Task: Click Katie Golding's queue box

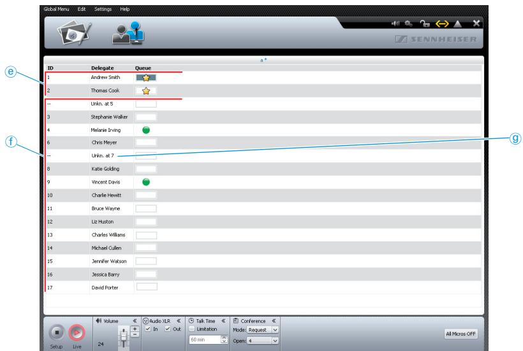Action: pos(146,169)
